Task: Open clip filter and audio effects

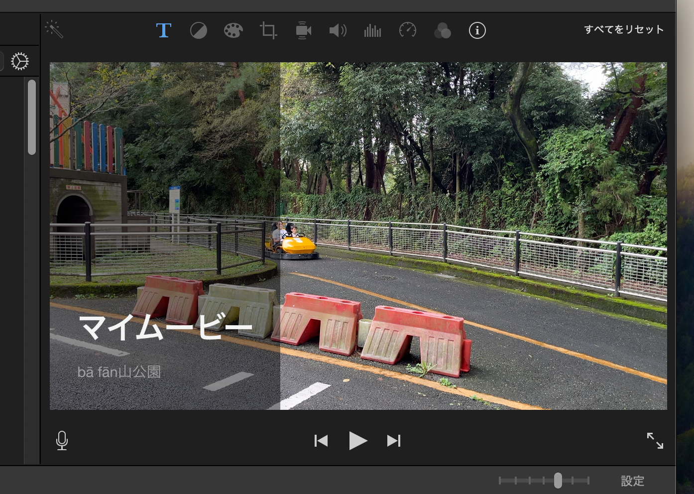Action: pos(442,31)
